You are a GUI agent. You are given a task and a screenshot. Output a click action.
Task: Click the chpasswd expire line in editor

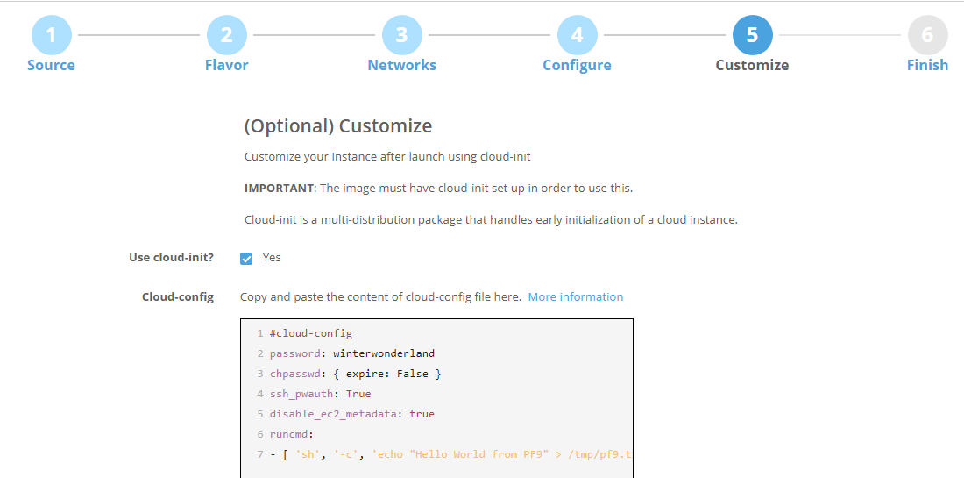(x=355, y=374)
